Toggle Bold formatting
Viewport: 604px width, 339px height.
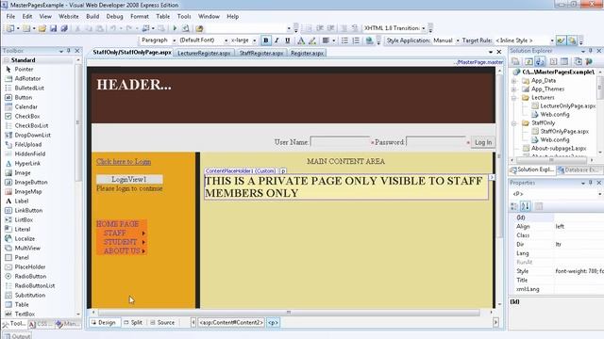(x=266, y=40)
